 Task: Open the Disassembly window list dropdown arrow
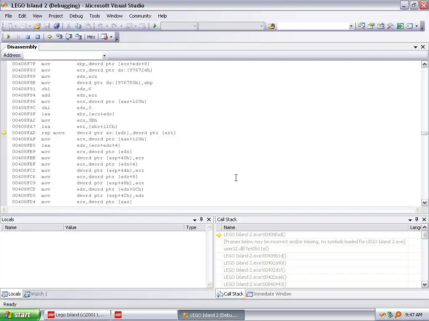415,47
